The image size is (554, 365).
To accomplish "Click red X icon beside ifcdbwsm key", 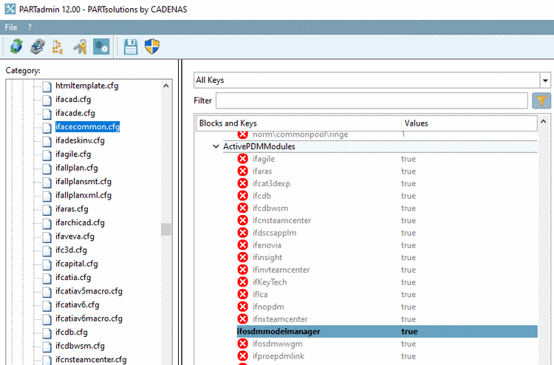I will tap(243, 208).
